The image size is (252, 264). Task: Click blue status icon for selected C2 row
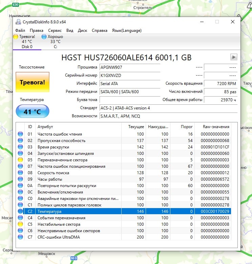tap(20, 211)
